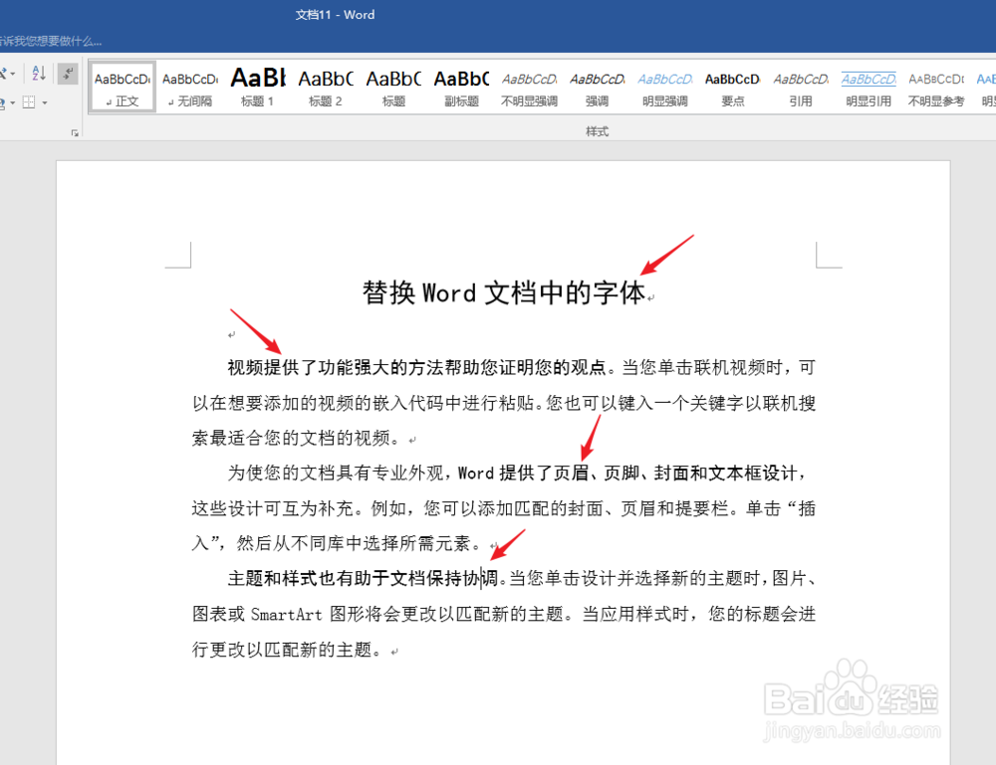Apply the 强调 emphasis style
Screen dimensions: 996x765
point(596,87)
